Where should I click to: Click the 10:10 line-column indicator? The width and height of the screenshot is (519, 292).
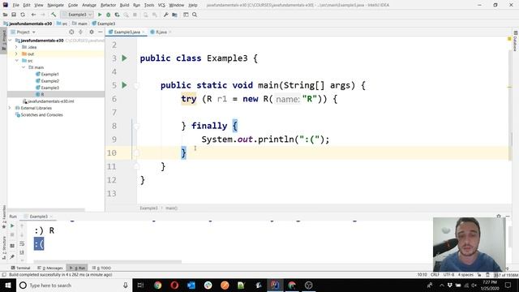(422, 275)
